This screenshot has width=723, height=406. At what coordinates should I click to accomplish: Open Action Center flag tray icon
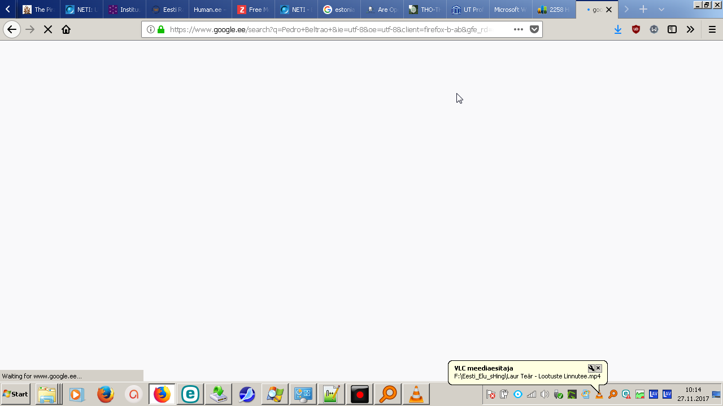(x=491, y=394)
